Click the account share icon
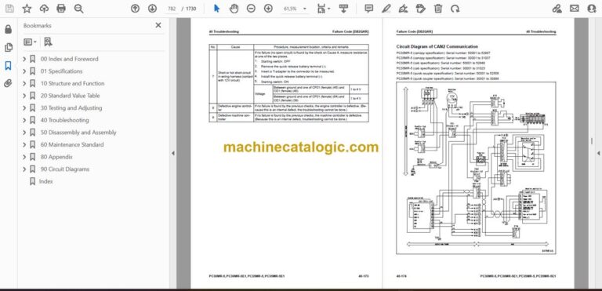The image size is (602, 291). pyautogui.click(x=592, y=9)
